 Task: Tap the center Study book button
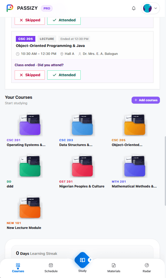pyautogui.click(x=82, y=260)
